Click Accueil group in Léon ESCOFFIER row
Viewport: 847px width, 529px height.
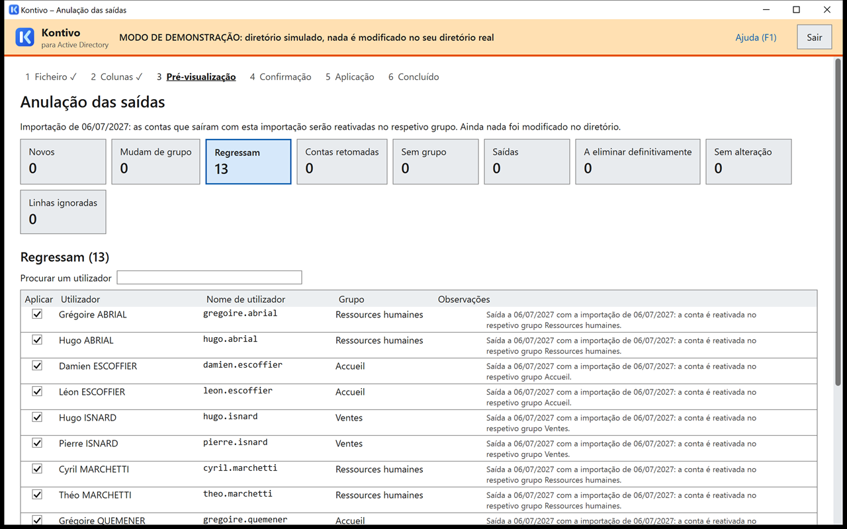click(x=350, y=391)
